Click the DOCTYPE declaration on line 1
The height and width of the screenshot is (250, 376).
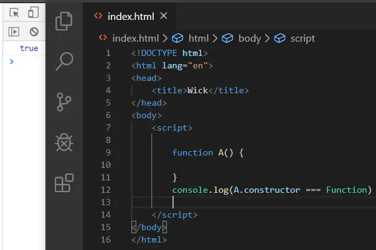pyautogui.click(x=169, y=53)
